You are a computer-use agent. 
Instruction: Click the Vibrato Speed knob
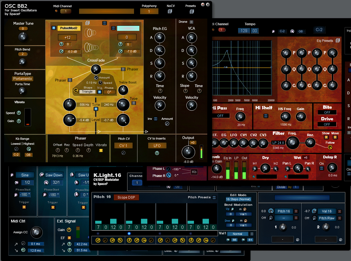(19, 113)
